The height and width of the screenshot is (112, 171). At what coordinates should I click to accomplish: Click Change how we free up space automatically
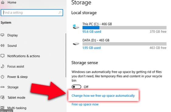103,96
